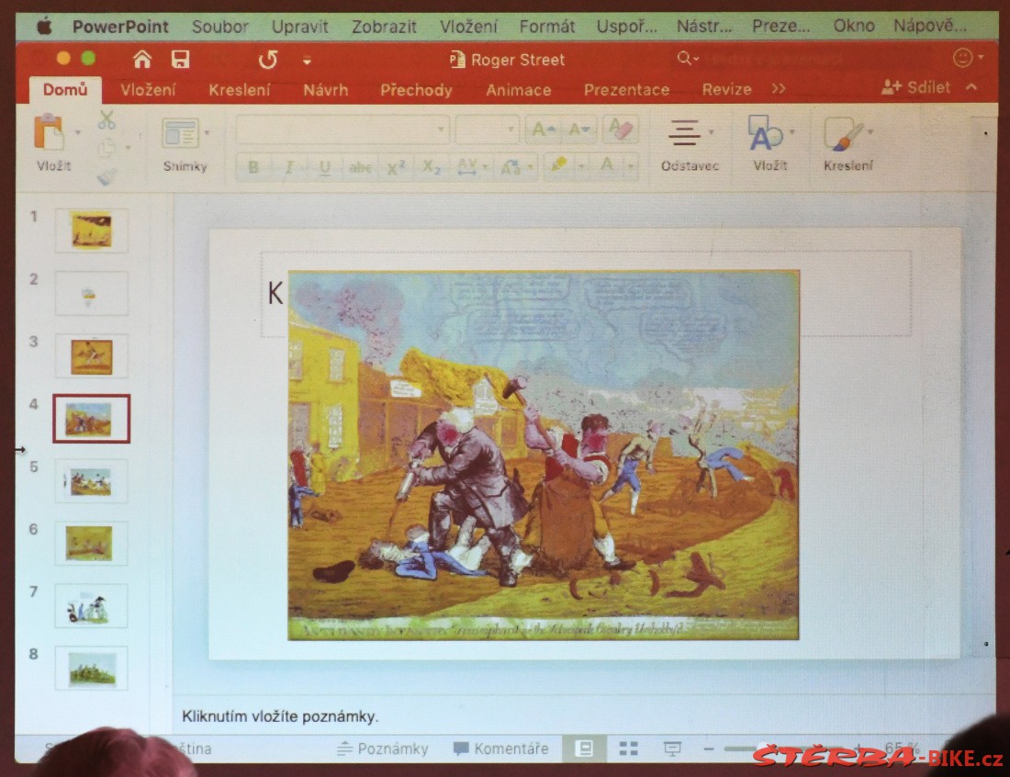Clear formatting with eraser A icon
This screenshot has height=777, width=1010.
coord(621,129)
